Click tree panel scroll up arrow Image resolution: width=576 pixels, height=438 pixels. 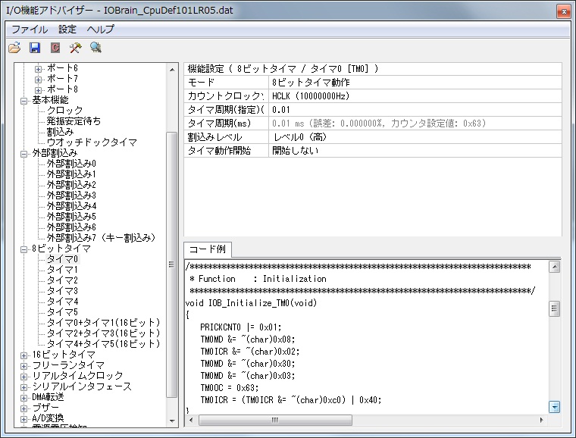click(x=172, y=70)
